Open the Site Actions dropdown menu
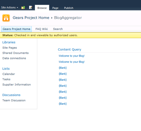Image resolution: width=141 pixels, height=131 pixels. [x=10, y=7]
